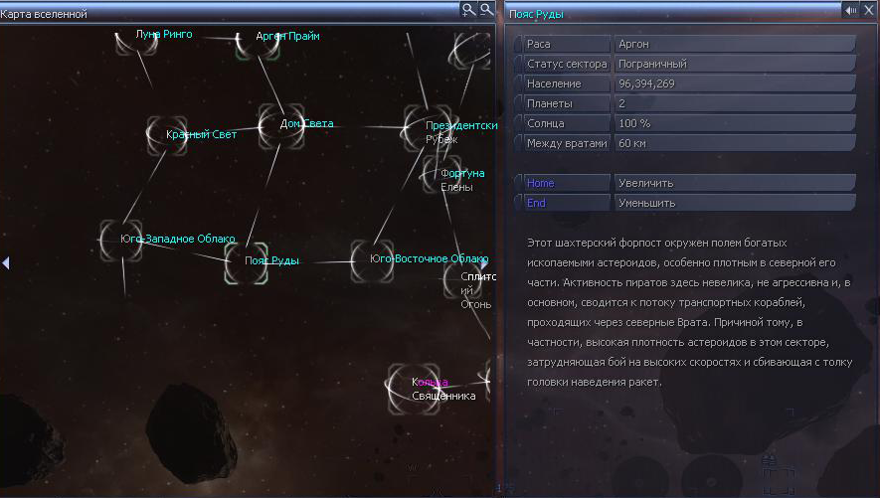Image resolution: width=880 pixels, height=498 pixels.
Task: Select the Юго-Восточное Облако sector node
Action: tap(372, 260)
